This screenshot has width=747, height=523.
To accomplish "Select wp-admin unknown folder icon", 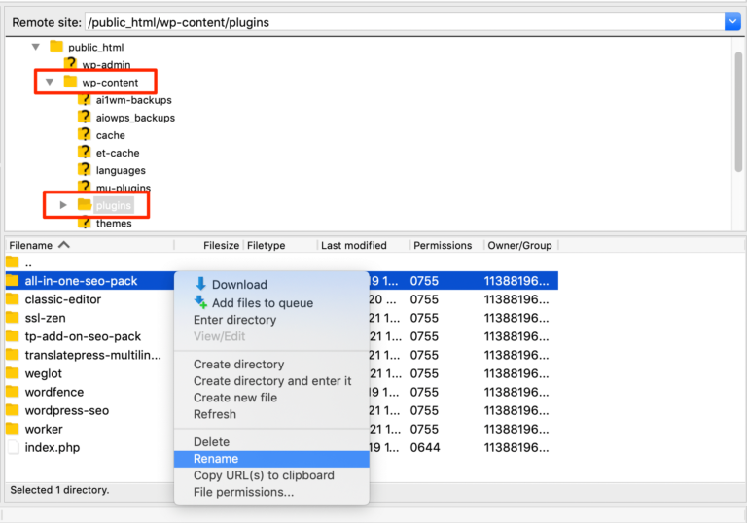I will [x=70, y=63].
